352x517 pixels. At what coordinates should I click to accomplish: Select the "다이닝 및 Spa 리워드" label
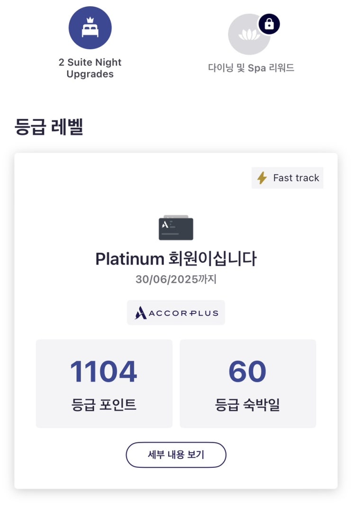(x=251, y=68)
